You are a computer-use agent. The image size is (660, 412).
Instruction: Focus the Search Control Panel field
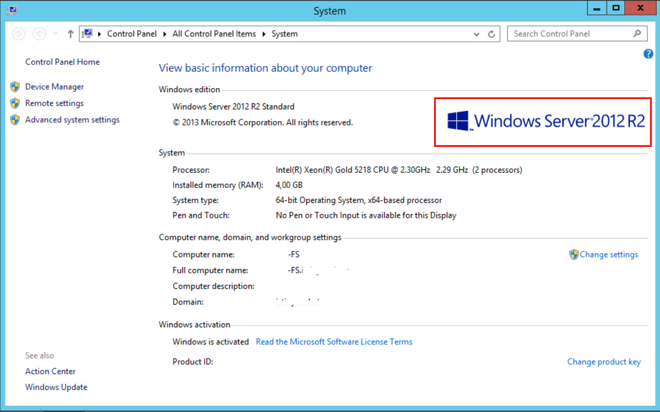tap(577, 34)
